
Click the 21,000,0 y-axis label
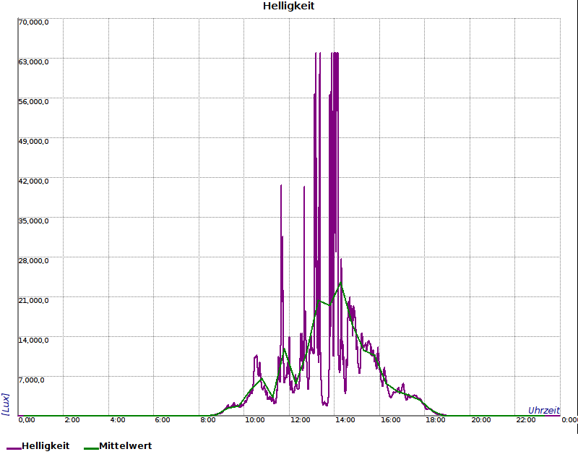(x=33, y=301)
